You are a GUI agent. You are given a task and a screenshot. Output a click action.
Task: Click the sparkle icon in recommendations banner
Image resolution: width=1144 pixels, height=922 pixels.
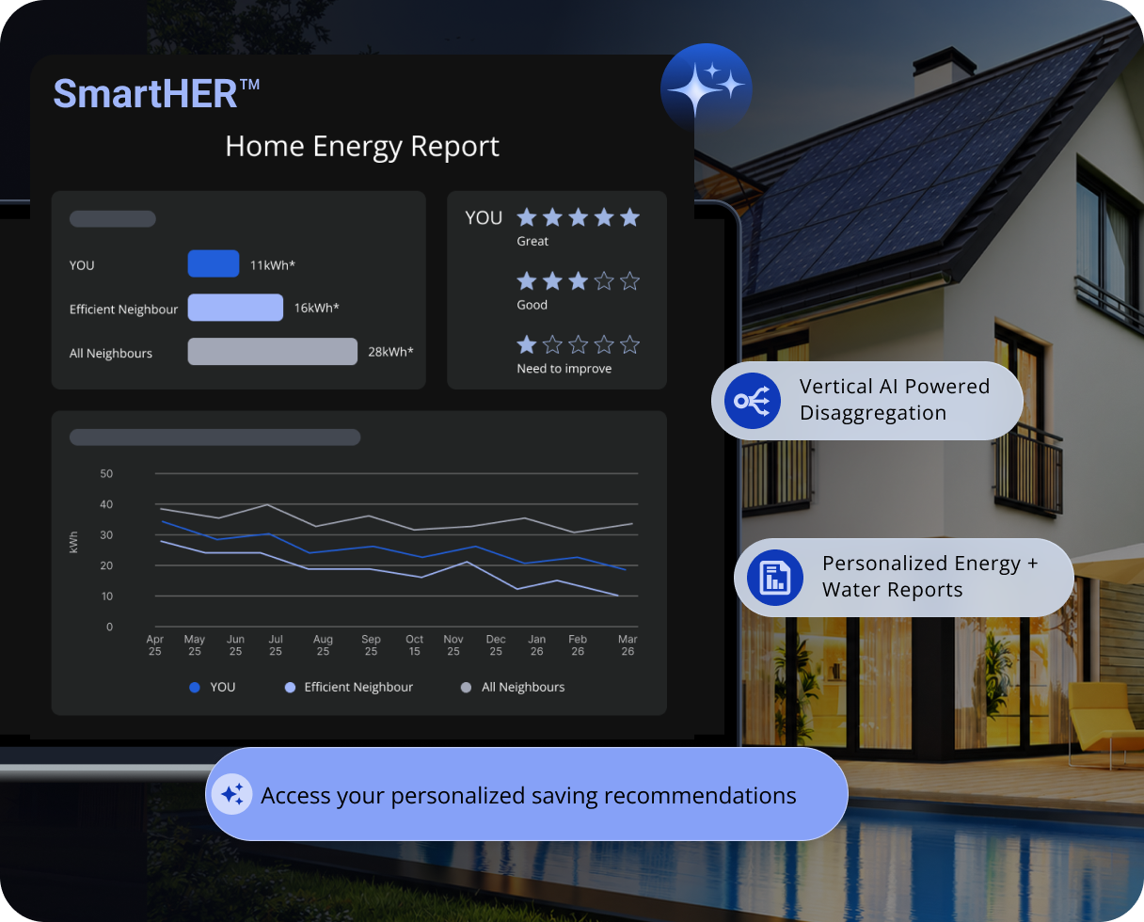[x=231, y=795]
